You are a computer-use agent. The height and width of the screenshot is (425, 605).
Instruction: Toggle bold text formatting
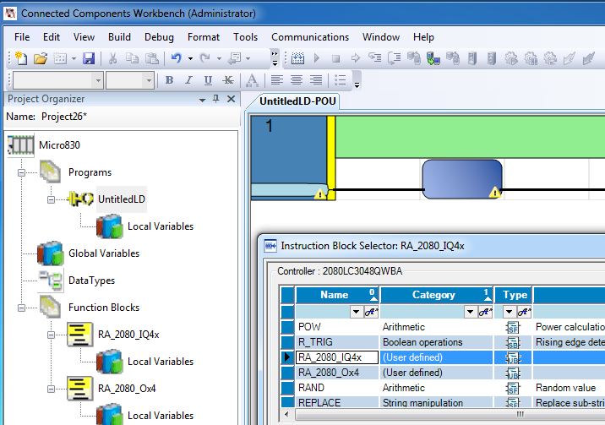[x=169, y=80]
